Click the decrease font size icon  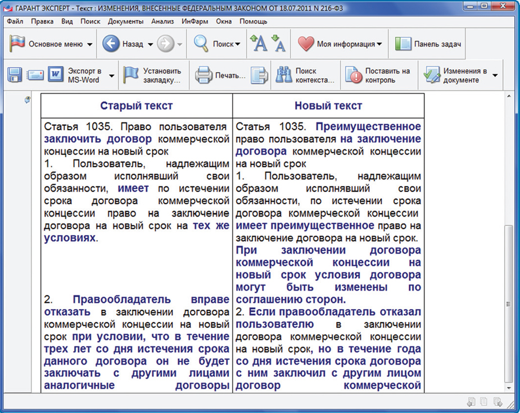coord(278,44)
